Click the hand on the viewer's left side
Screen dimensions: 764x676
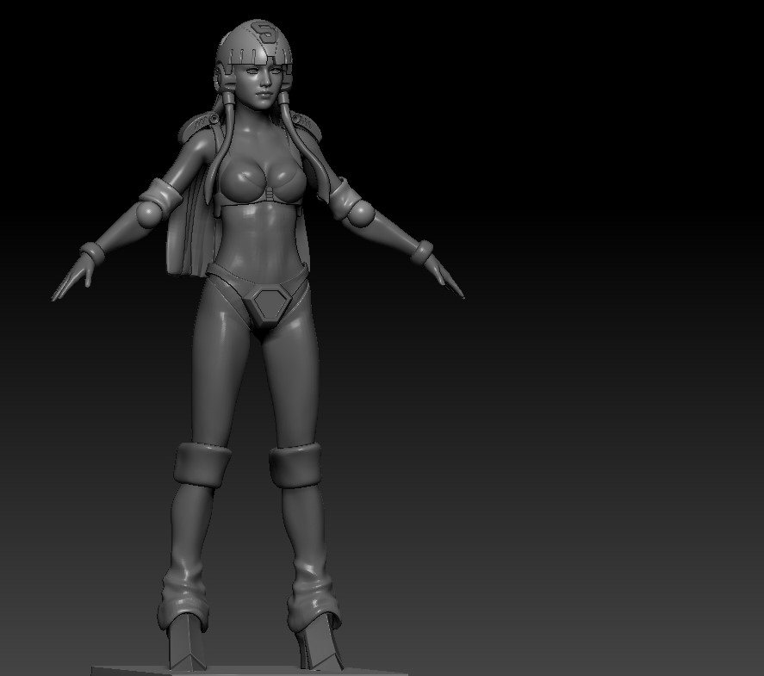pyautogui.click(x=72, y=277)
